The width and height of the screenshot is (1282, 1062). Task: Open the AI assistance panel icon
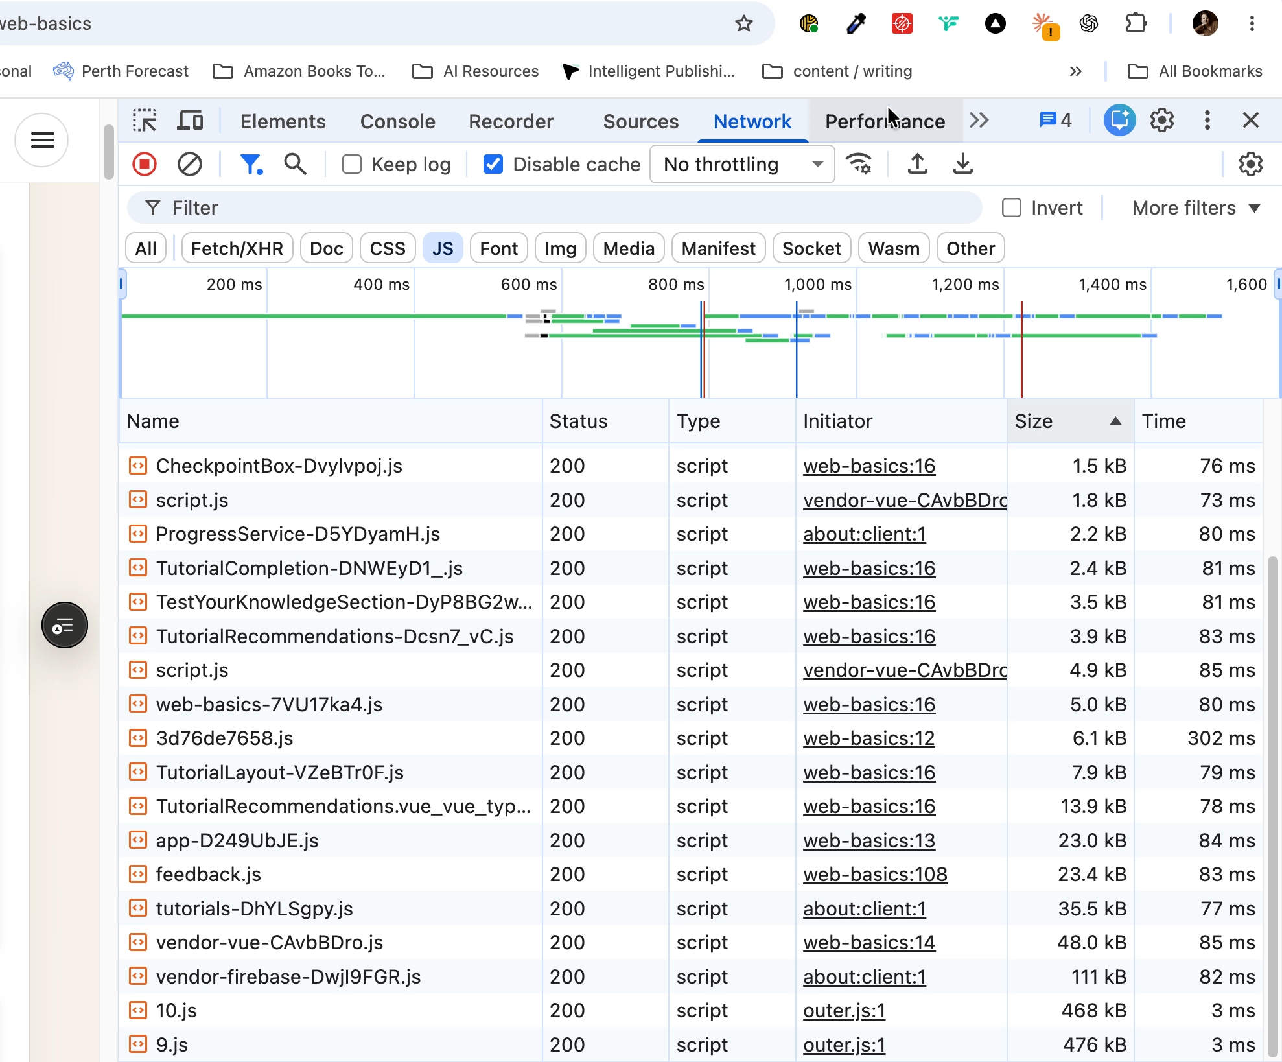point(1120,121)
